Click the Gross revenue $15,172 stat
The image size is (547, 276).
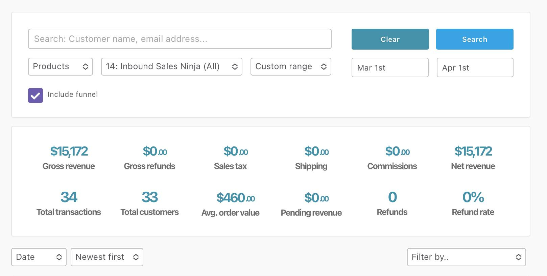(x=69, y=151)
